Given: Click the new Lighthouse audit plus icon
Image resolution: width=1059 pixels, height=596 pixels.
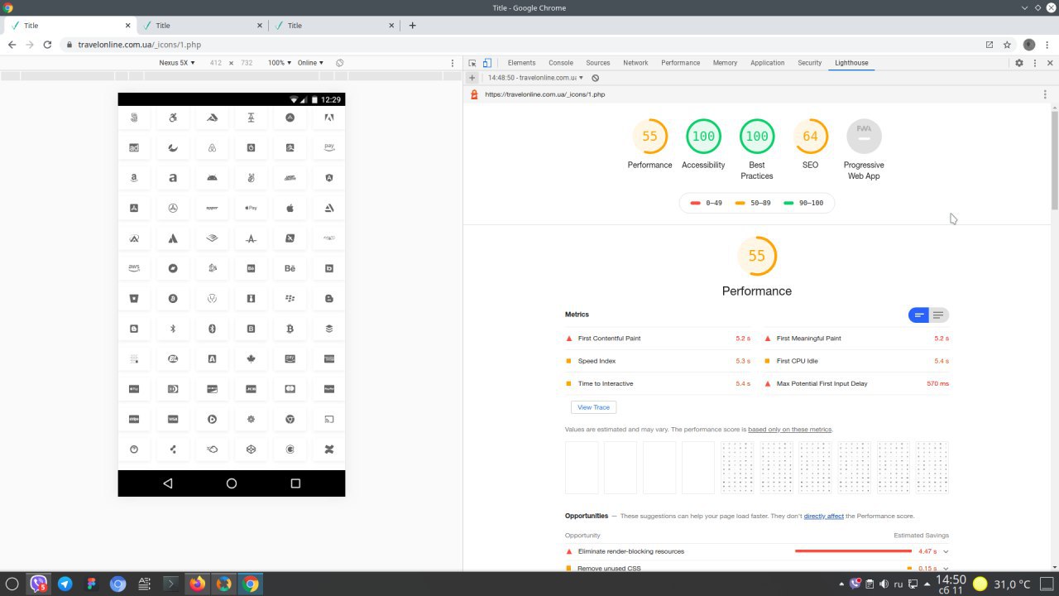Looking at the screenshot, I should click(472, 78).
